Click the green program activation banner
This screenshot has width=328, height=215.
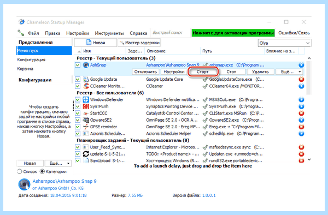tap(233, 33)
